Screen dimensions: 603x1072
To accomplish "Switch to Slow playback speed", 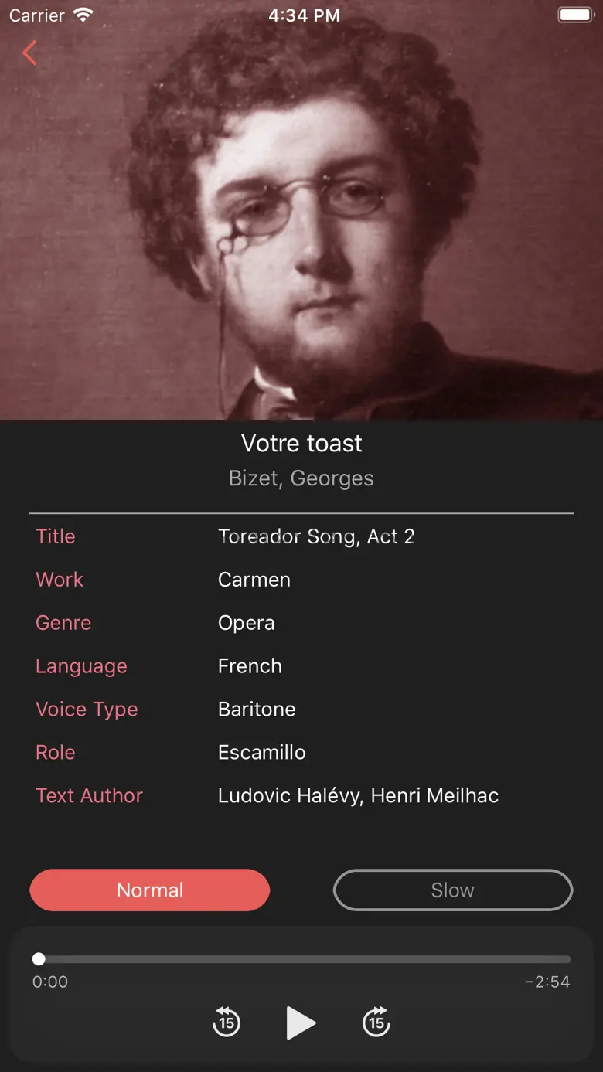I will coord(453,890).
